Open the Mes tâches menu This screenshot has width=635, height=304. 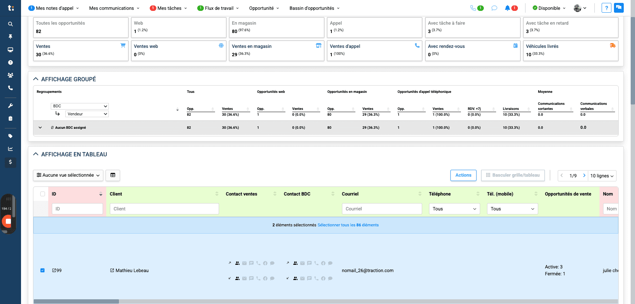[x=169, y=8]
